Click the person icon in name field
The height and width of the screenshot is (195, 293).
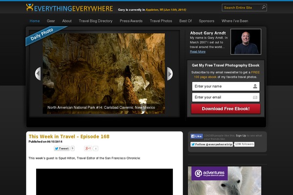click(255, 86)
